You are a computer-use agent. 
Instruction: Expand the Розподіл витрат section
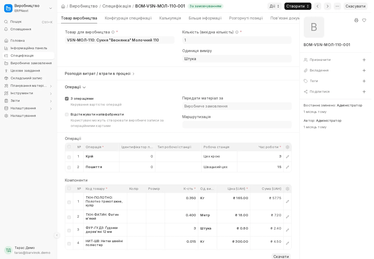tap(100, 74)
